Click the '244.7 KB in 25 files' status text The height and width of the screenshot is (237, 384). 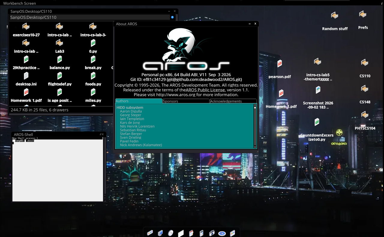coord(40,110)
